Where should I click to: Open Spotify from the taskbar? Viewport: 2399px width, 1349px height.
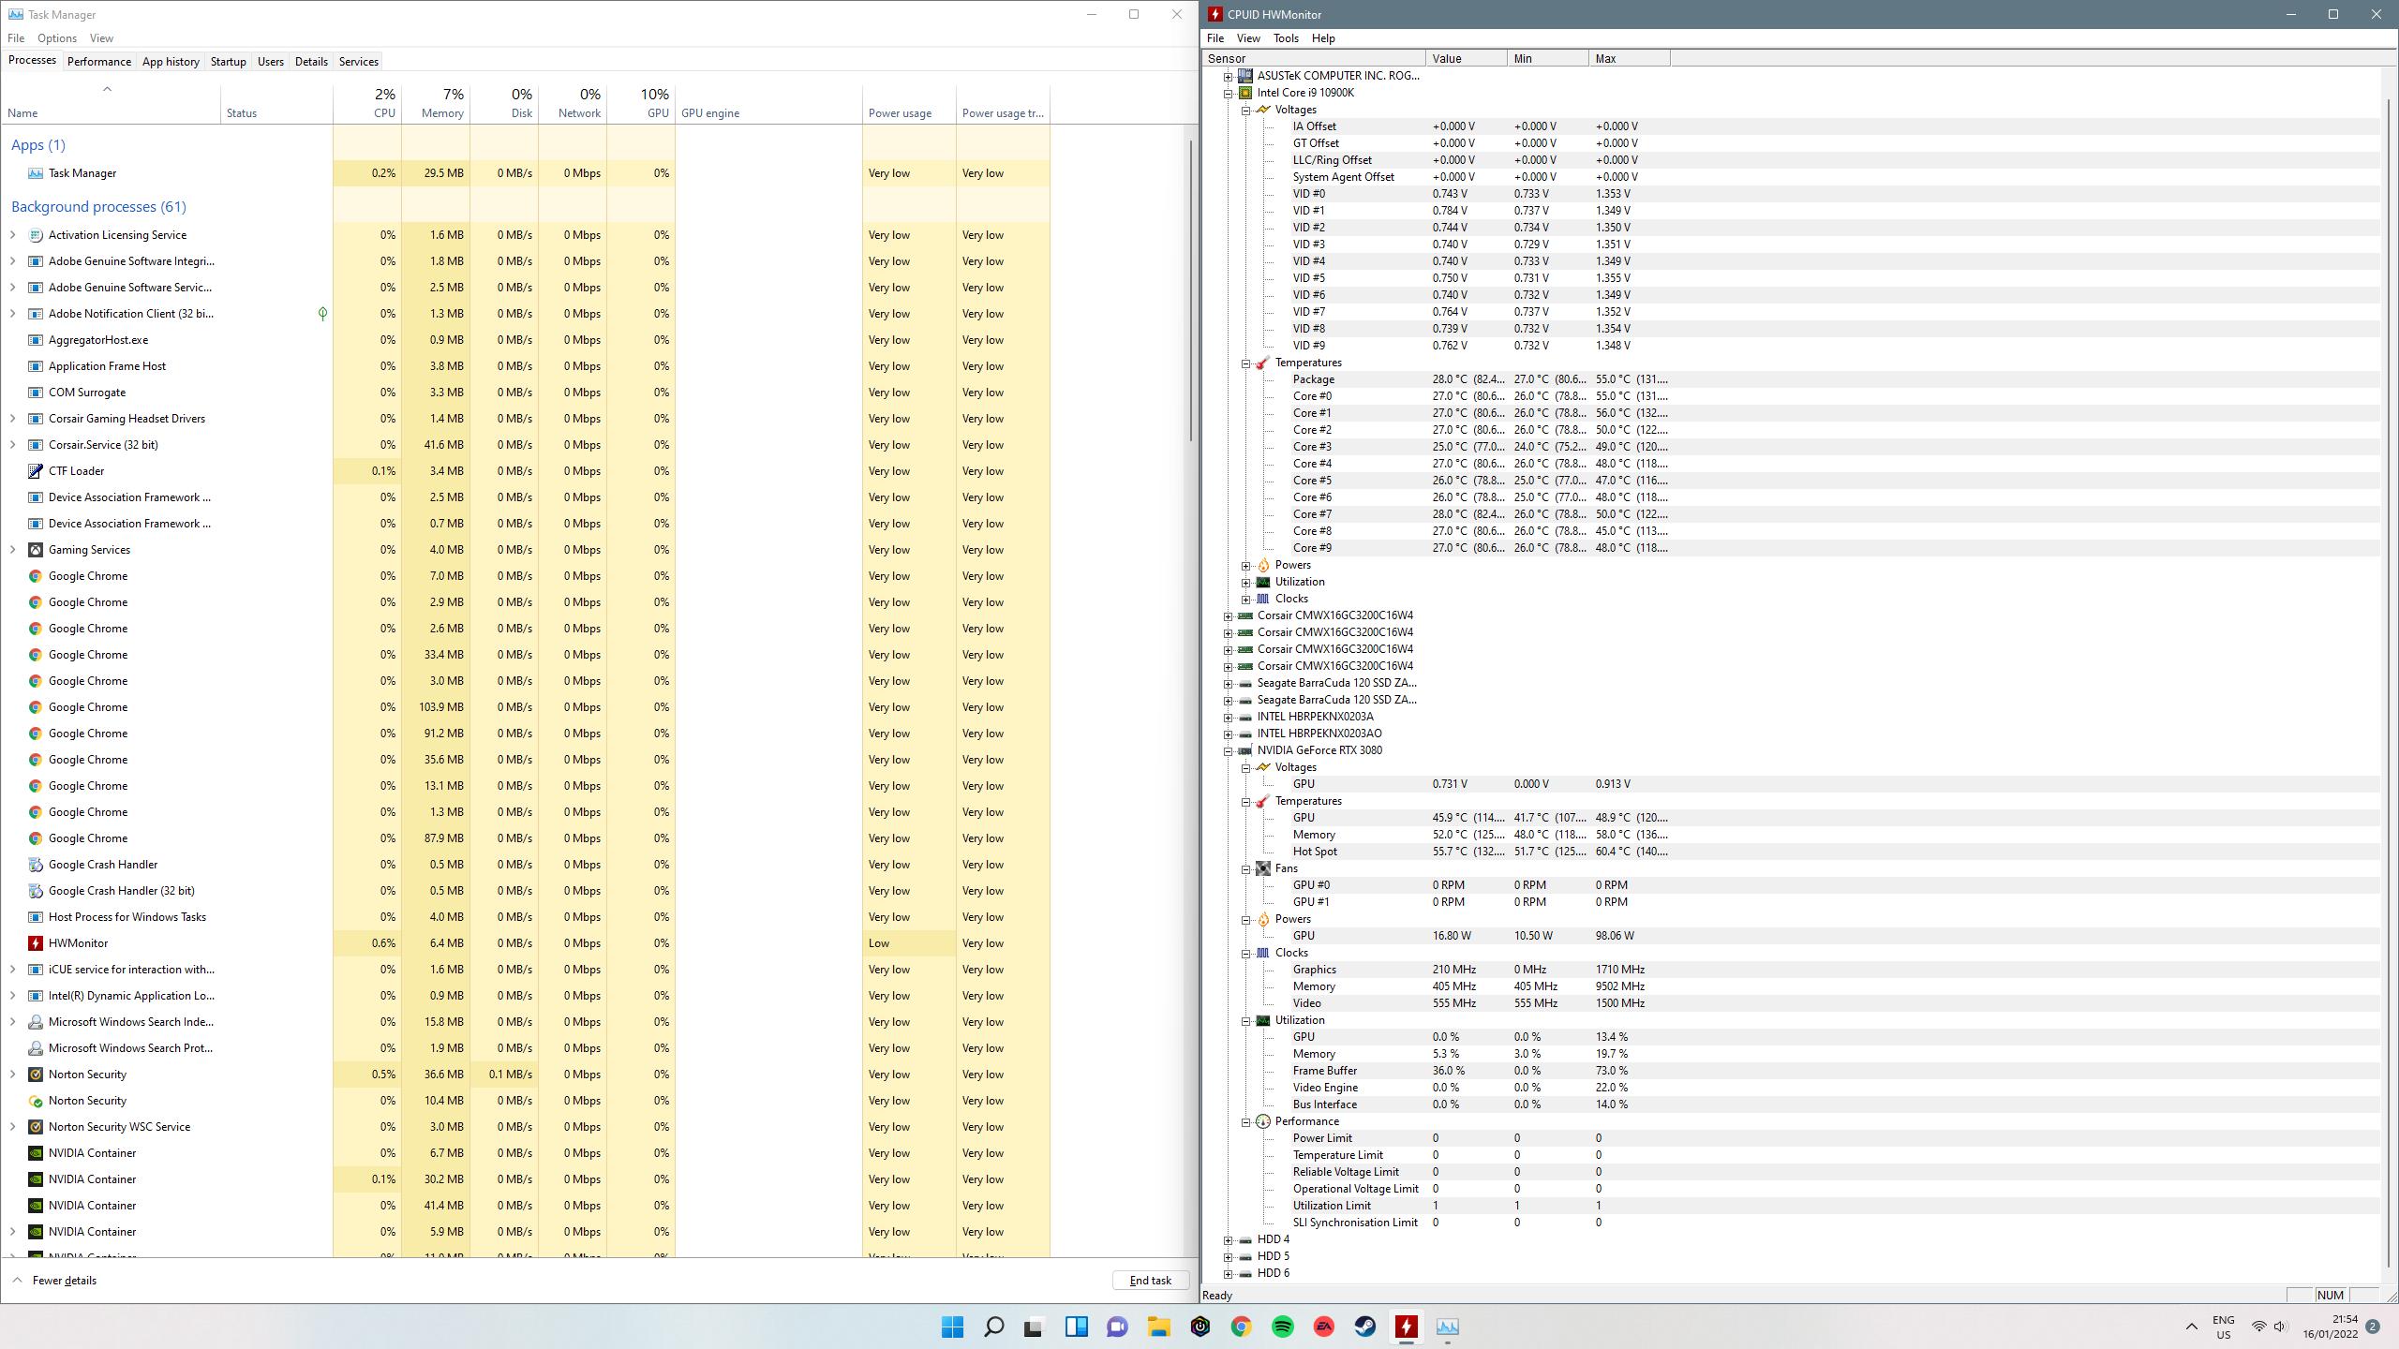tap(1283, 1327)
